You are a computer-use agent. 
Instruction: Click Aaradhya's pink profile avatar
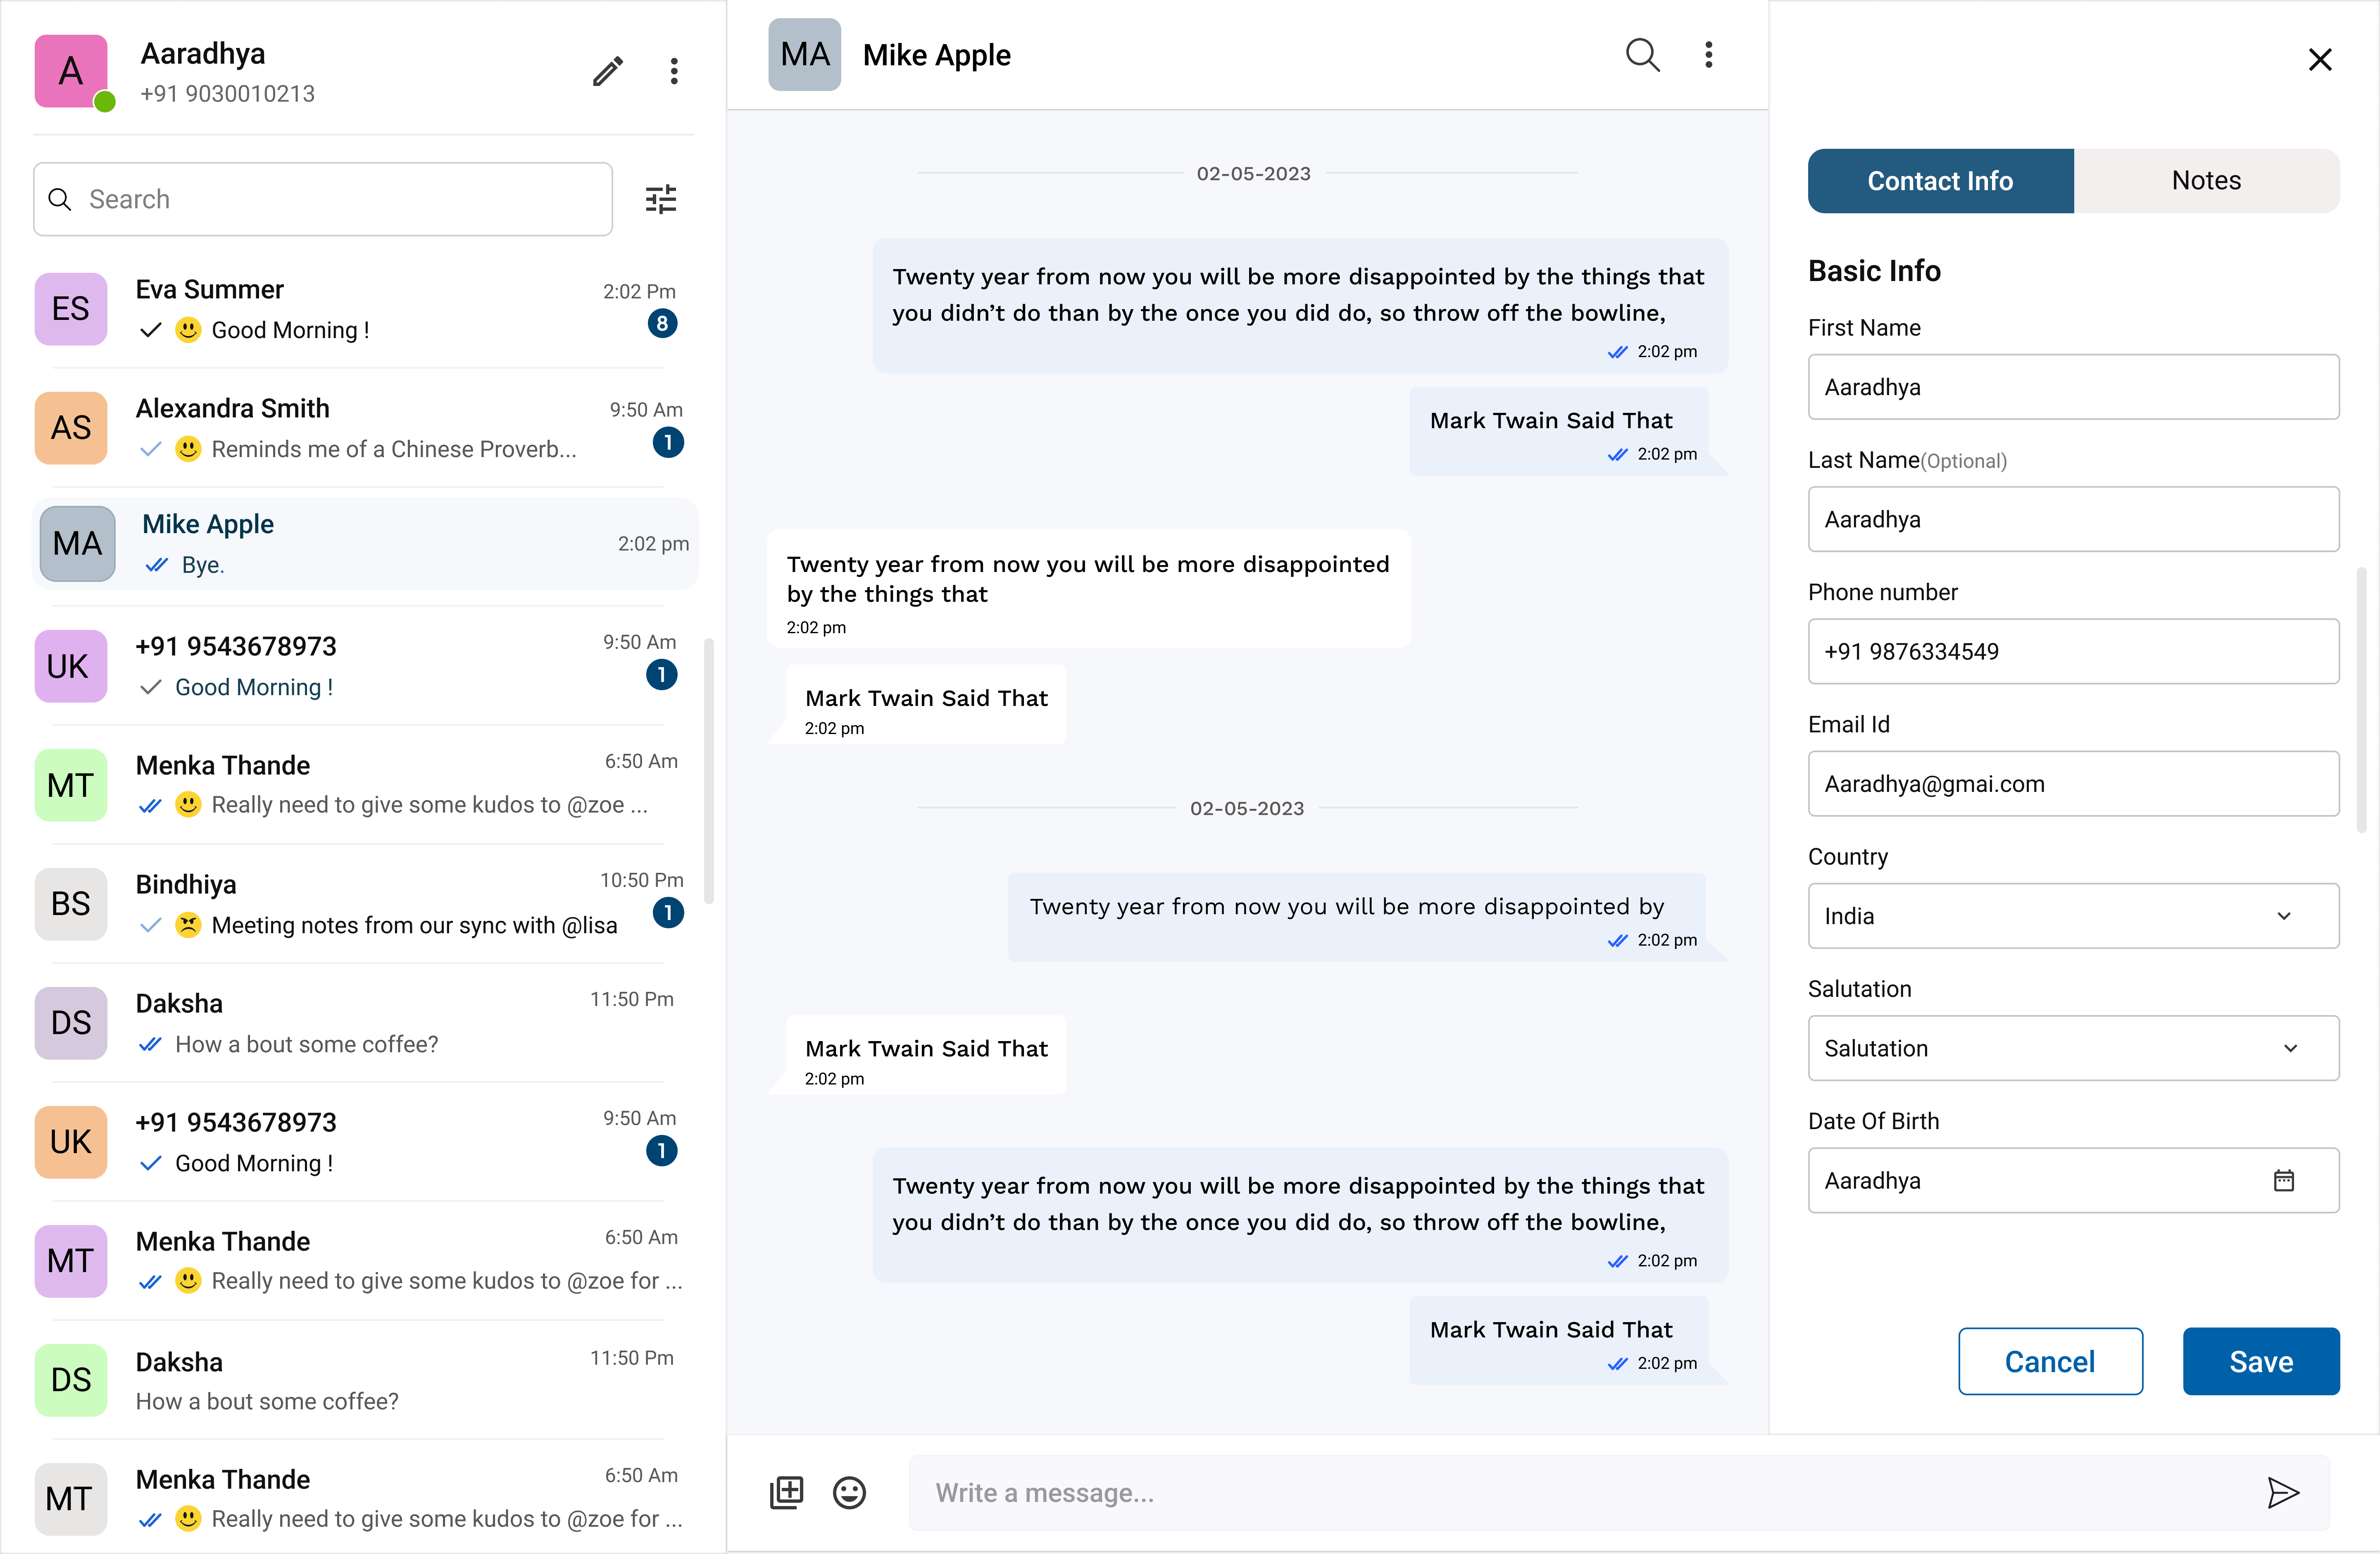click(71, 71)
